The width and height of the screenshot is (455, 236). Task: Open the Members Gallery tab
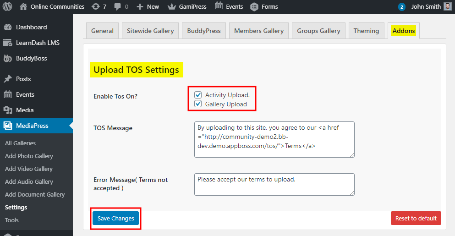259,31
